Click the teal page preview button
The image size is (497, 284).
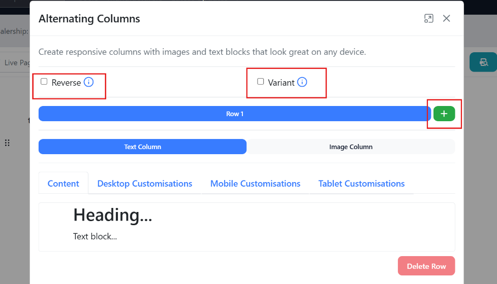pos(483,62)
